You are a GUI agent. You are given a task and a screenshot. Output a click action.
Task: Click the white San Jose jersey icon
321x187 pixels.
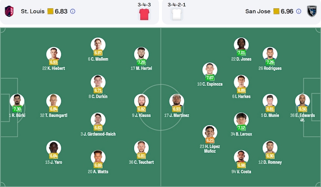click(176, 14)
